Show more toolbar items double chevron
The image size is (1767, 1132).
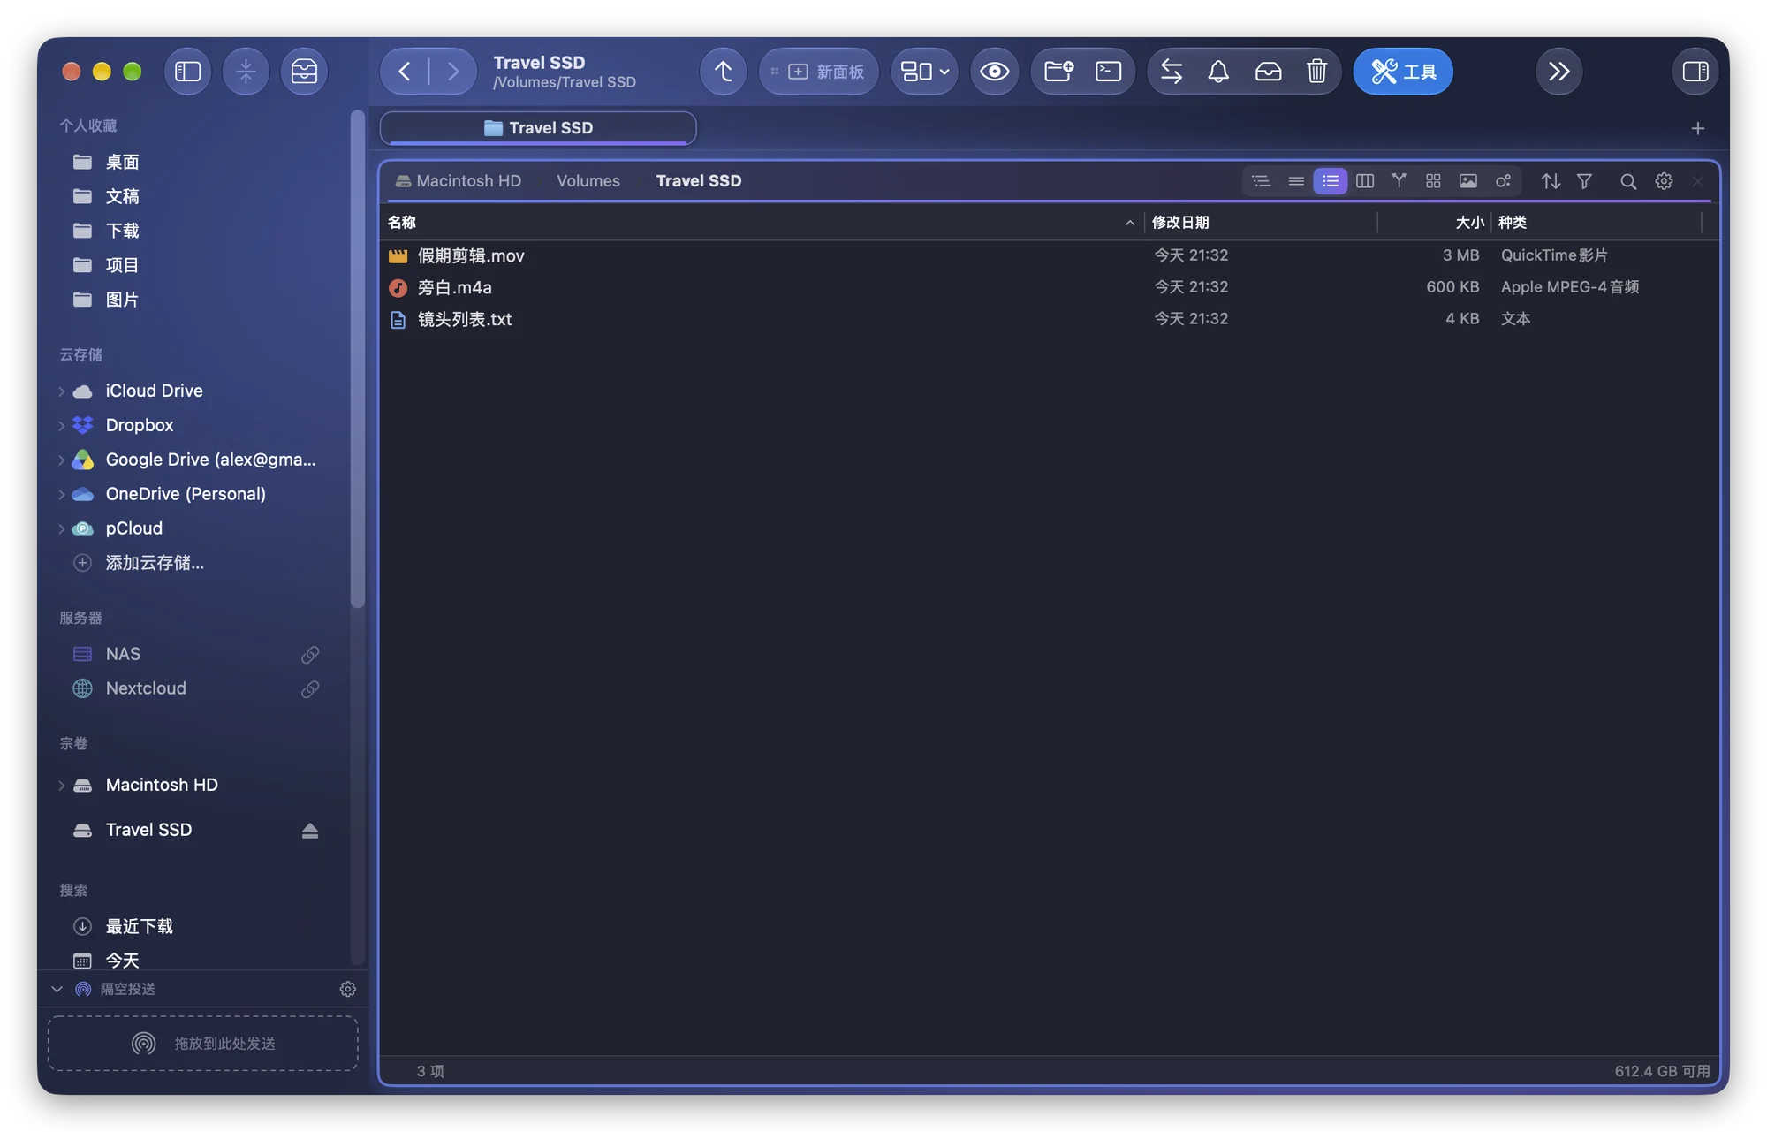1558,72
